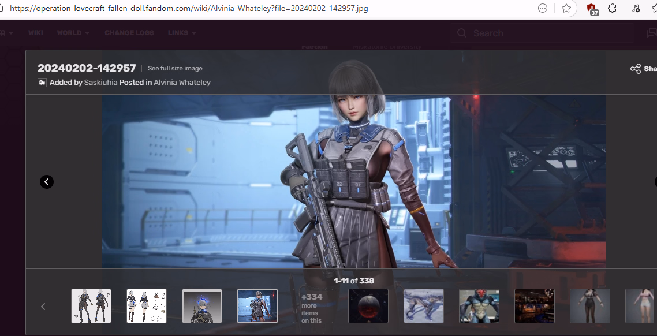Open the WIKI navigation item
This screenshot has width=657, height=336.
click(x=36, y=33)
